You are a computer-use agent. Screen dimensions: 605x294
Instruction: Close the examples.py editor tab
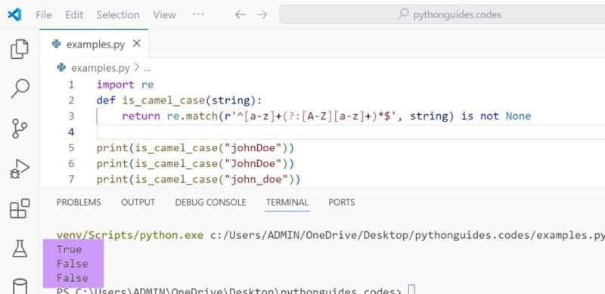click(x=137, y=44)
